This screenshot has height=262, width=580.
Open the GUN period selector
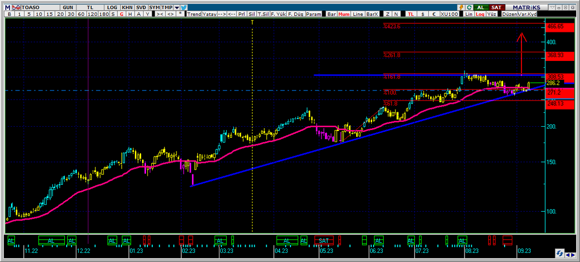(x=68, y=7)
